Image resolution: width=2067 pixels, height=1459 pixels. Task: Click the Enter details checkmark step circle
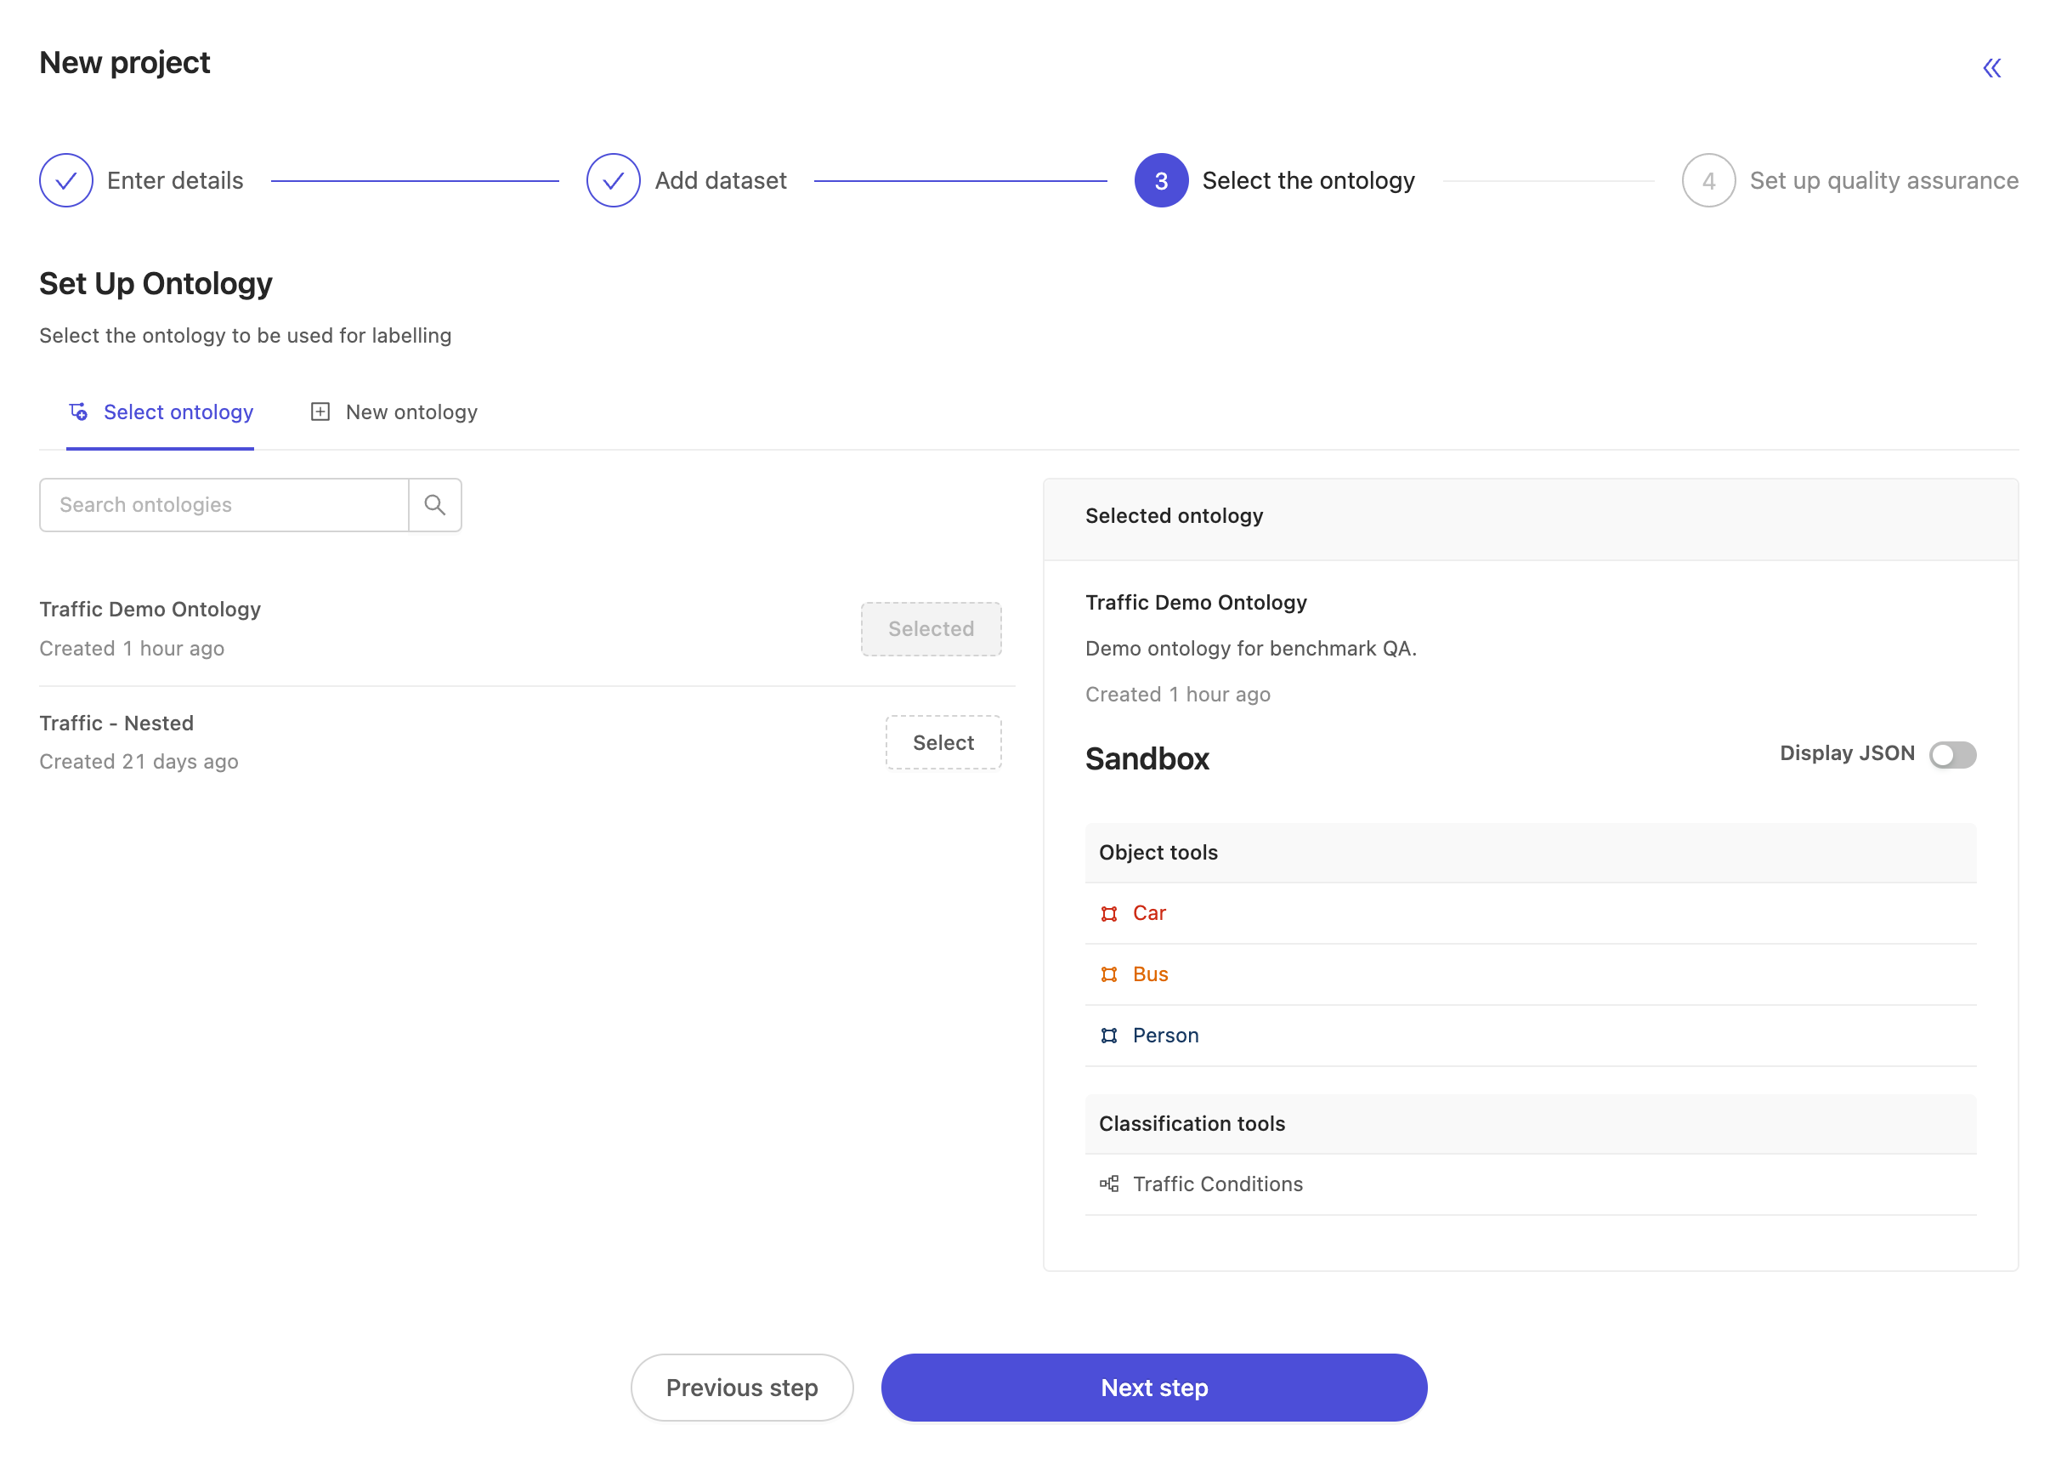point(65,180)
